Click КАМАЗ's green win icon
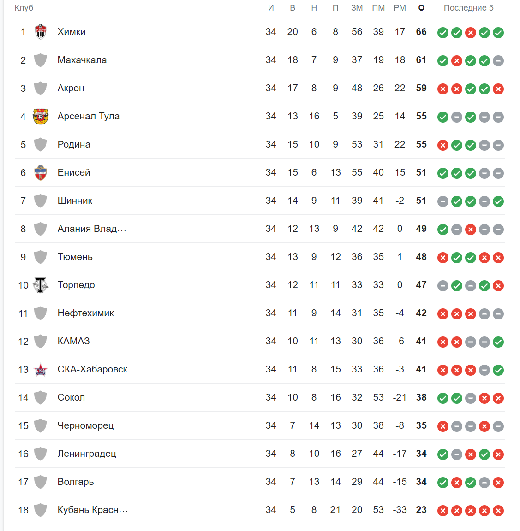Viewport: 520px width, 531px height. [498, 342]
